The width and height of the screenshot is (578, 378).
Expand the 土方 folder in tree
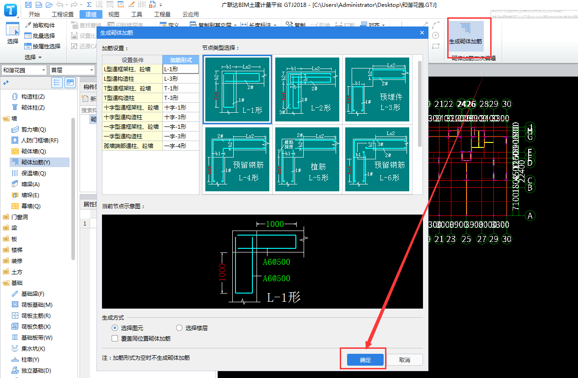point(6,272)
